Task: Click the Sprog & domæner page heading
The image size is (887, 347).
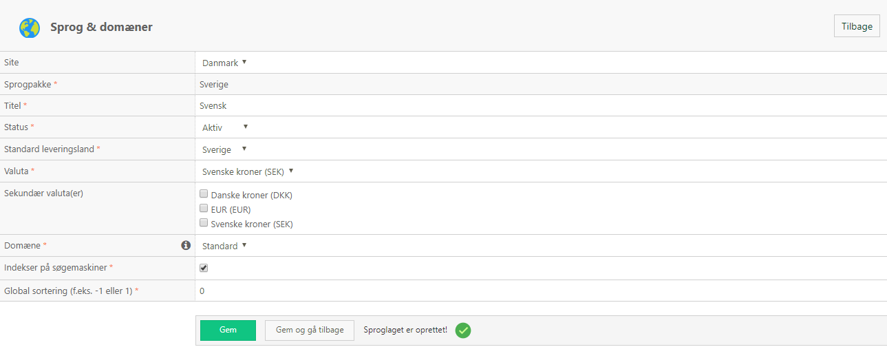Action: pos(101,28)
